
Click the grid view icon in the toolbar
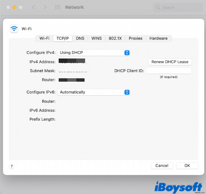click(58, 7)
